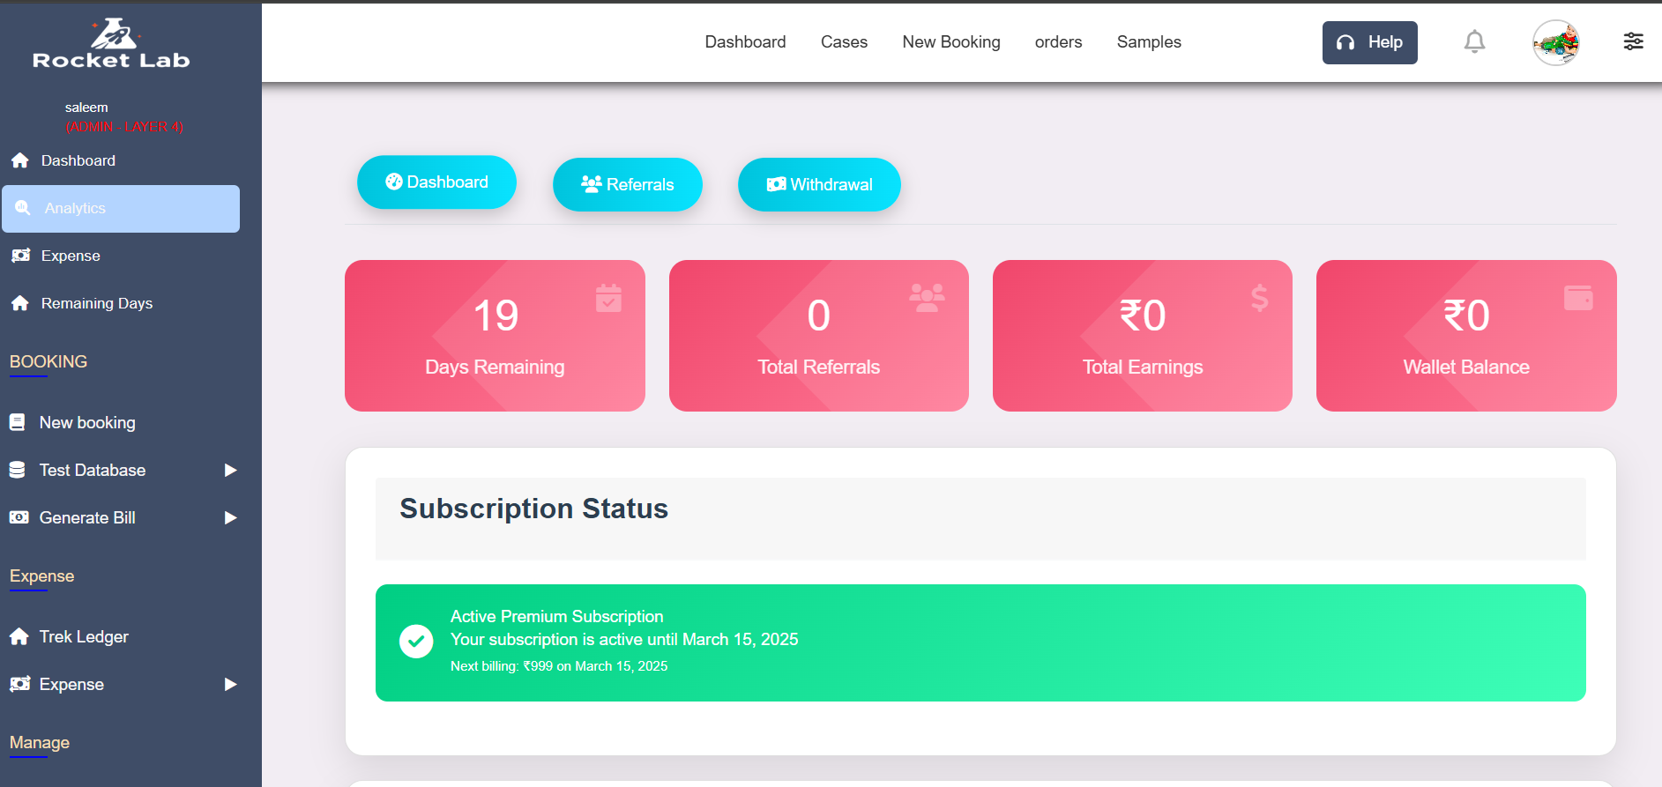Expand the sidebar Expense submenu arrow

[230, 684]
